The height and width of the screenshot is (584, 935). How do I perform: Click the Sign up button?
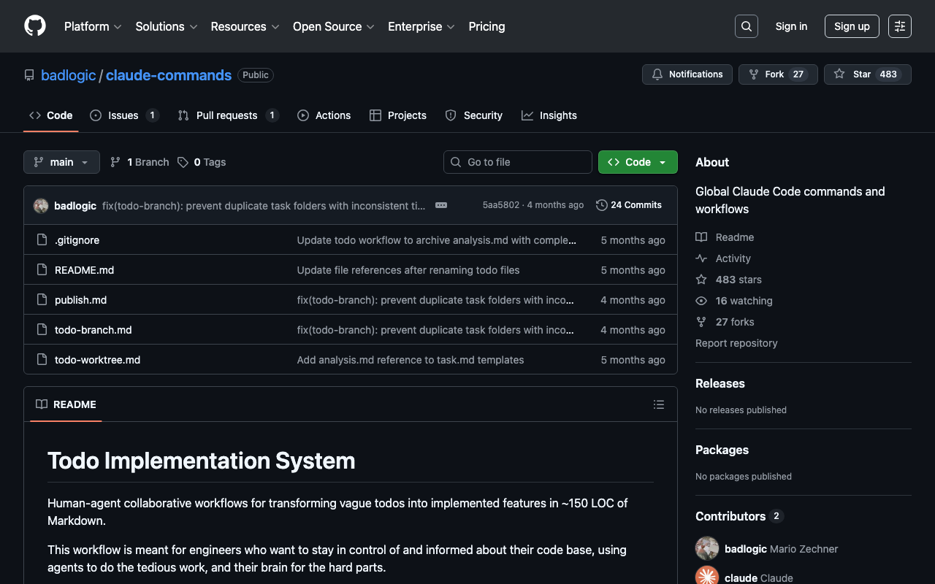pos(852,26)
